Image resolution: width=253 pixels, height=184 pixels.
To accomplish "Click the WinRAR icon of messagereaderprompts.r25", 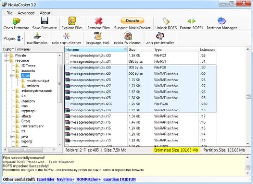I will pyautogui.click(x=67, y=98).
